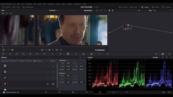Screen dimensions: 173x97
Task: Open the Lightbox view
Action: coord(167,7)
